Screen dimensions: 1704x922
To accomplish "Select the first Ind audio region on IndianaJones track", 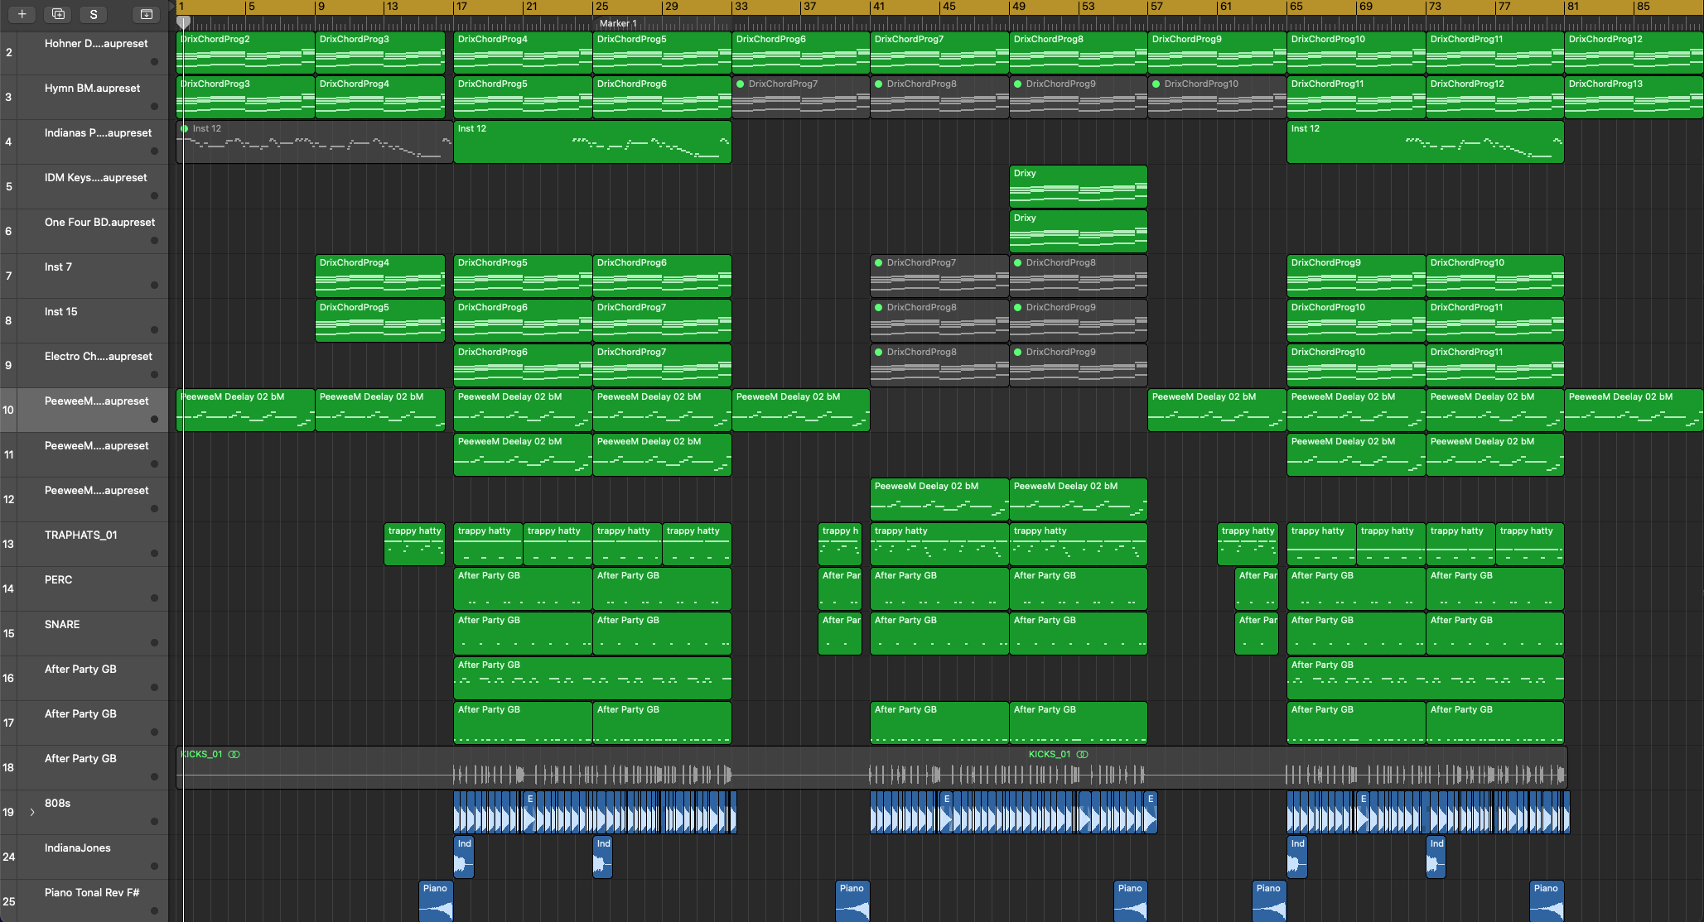I will pyautogui.click(x=464, y=857).
